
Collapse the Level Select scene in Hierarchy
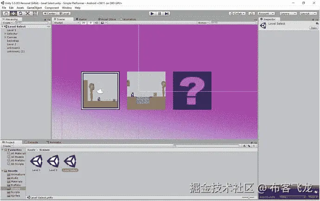[2, 26]
